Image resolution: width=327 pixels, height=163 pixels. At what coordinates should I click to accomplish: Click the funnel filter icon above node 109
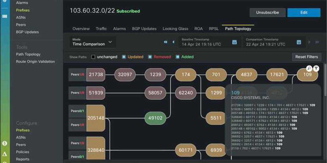pos(316,68)
